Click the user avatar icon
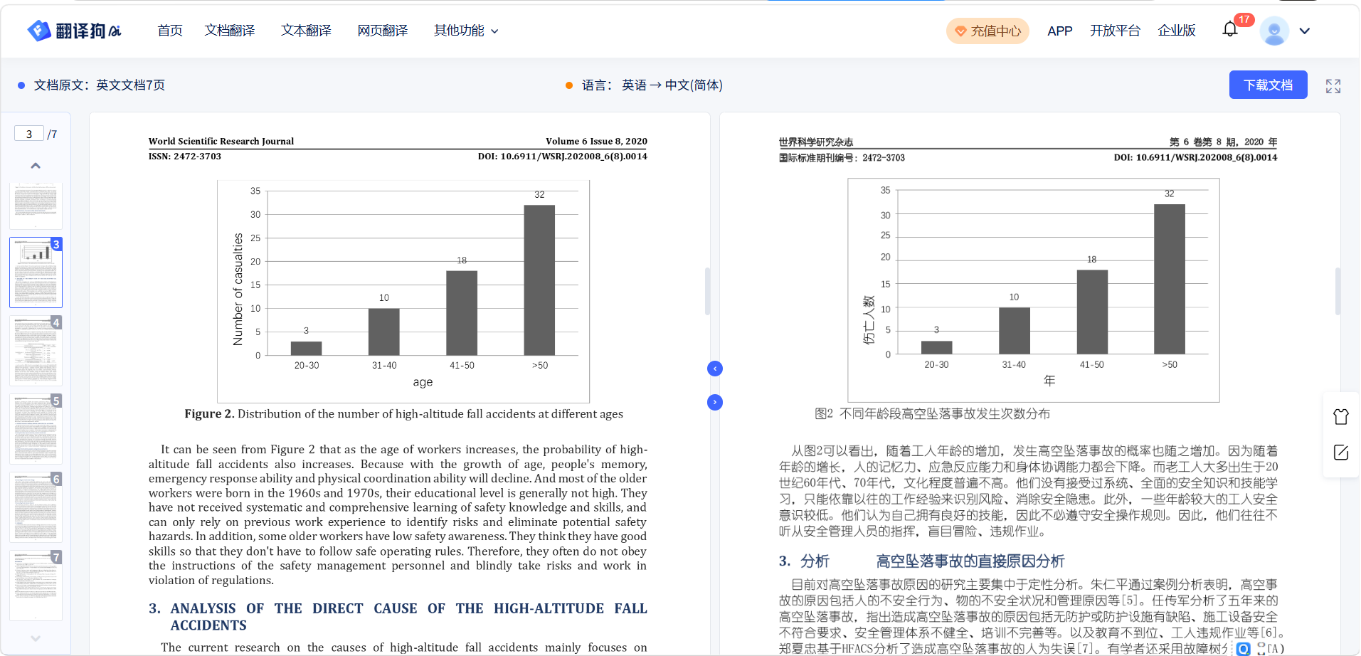The image size is (1361, 656). (1274, 31)
